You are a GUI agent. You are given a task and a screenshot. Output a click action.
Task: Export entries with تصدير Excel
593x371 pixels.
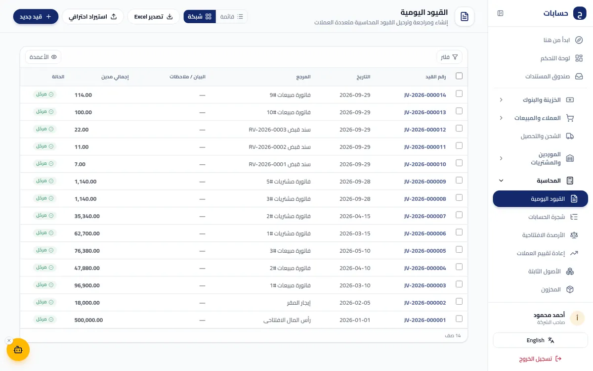(x=154, y=16)
